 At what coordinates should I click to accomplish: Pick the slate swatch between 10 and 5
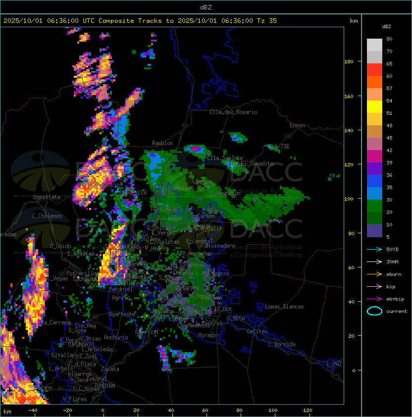pyautogui.click(x=374, y=231)
